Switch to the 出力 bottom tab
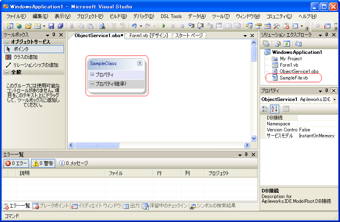 tap(132, 206)
